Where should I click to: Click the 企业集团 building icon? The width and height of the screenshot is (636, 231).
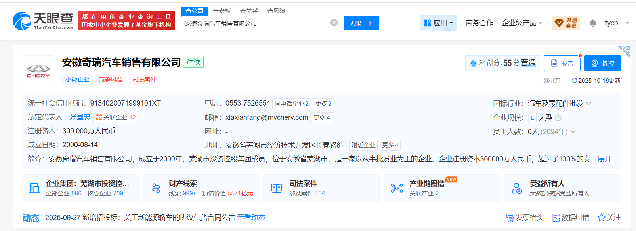(x=34, y=188)
